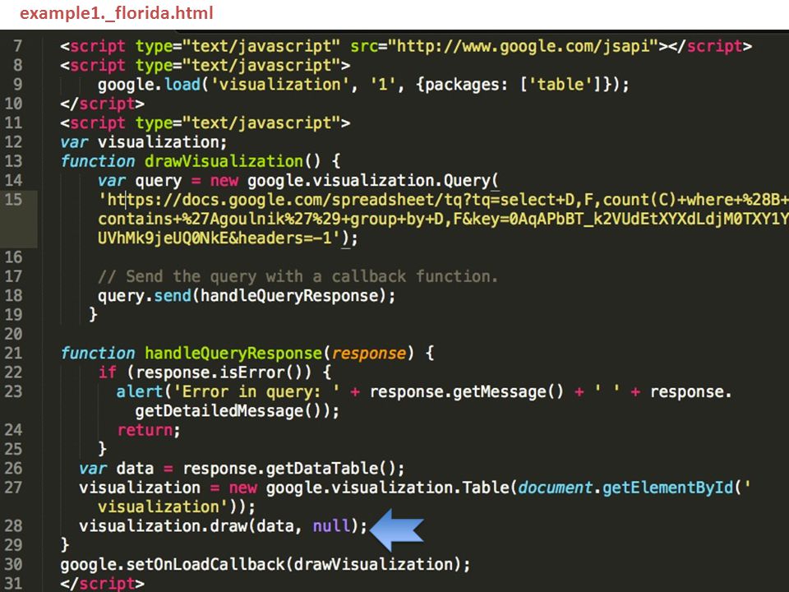
Task: Click the jsapi URL in script src
Action: [523, 46]
